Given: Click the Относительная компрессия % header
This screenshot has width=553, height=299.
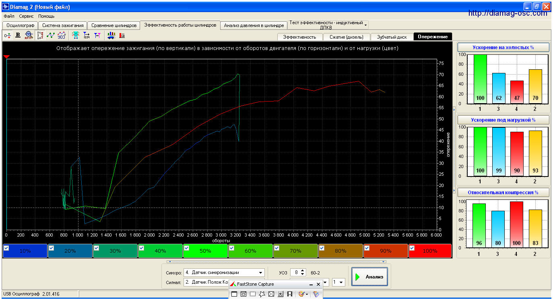Looking at the screenshot, I should click(503, 192).
